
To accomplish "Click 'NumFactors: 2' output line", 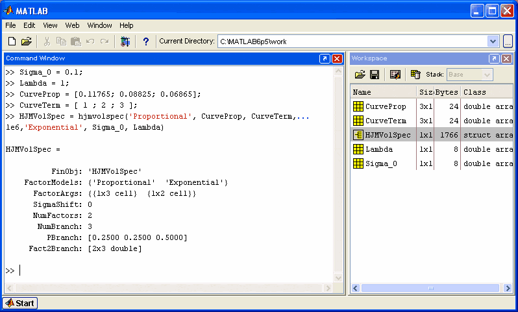I will click(62, 215).
